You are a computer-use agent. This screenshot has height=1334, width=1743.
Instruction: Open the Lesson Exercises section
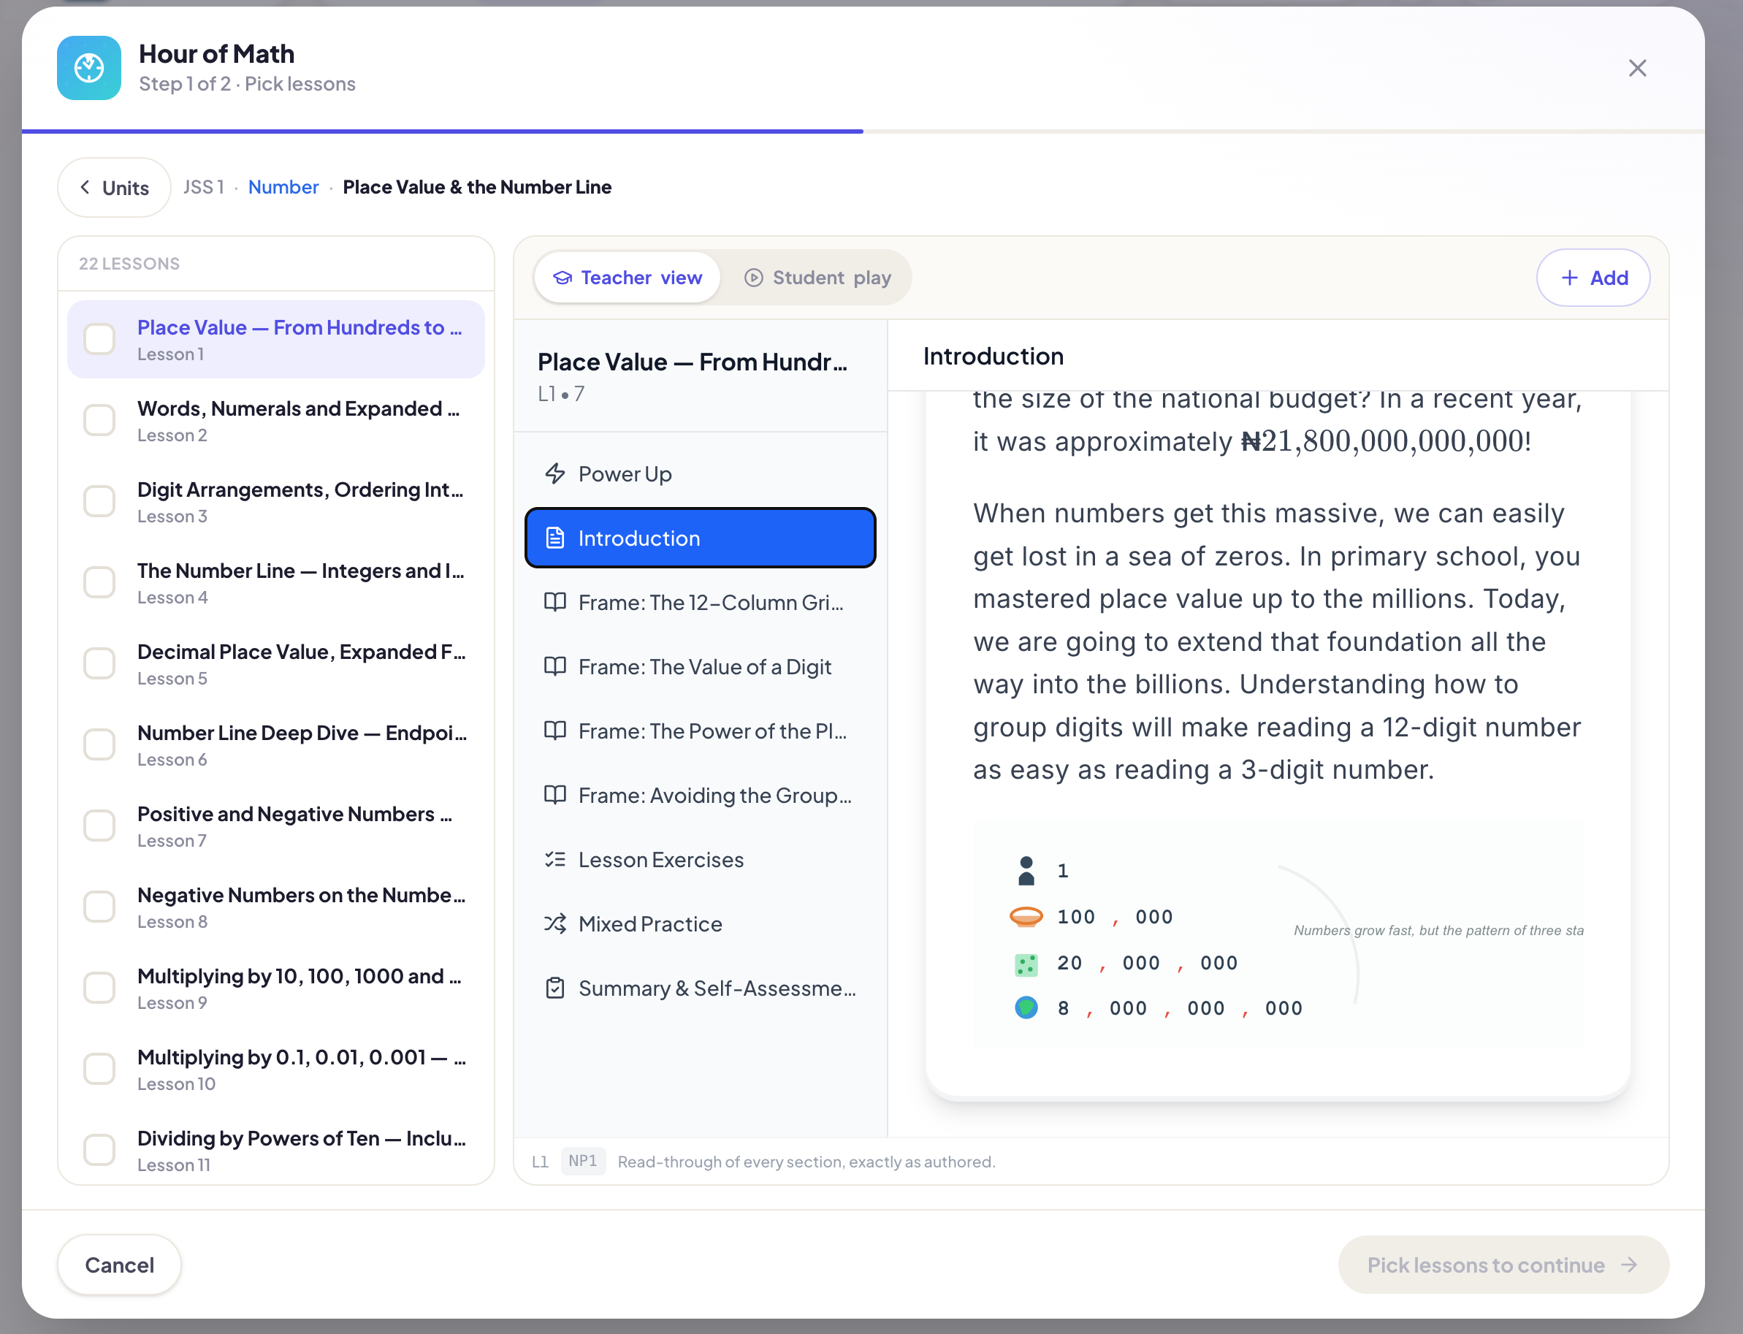(x=700, y=860)
